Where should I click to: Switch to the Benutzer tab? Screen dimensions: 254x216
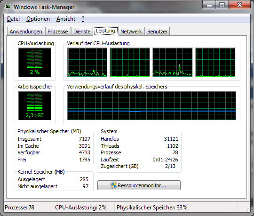[157, 32]
